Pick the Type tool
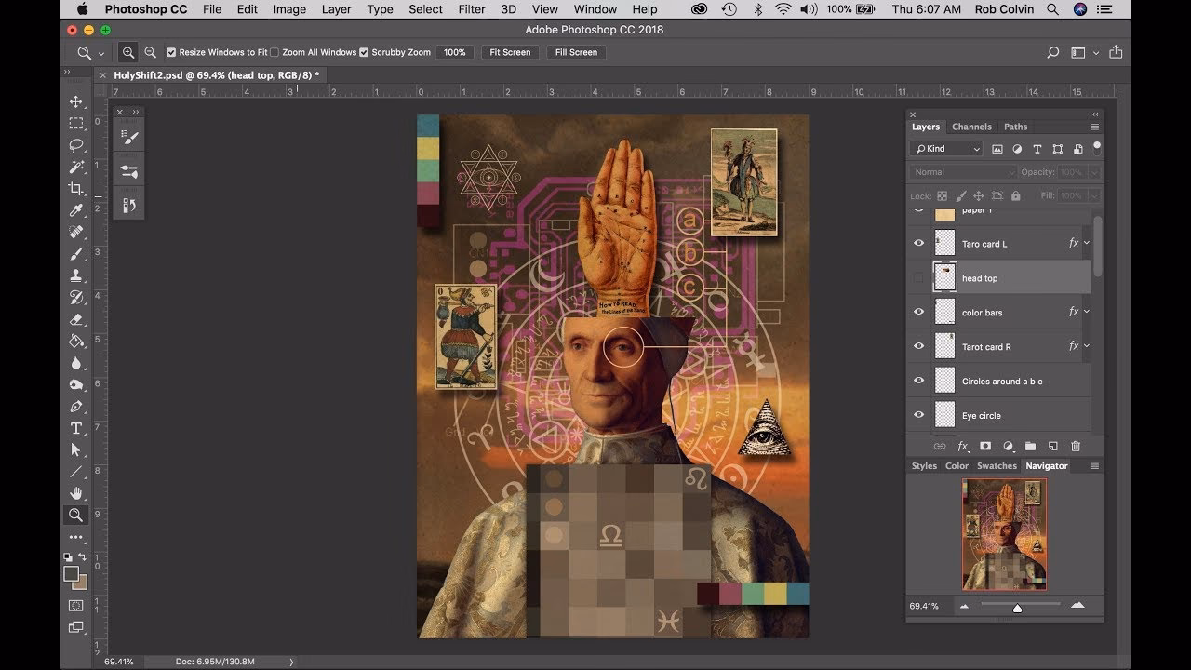 coord(75,429)
